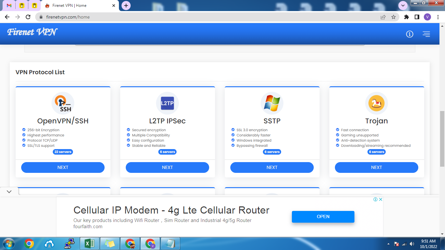Viewport: 445px width, 250px height.
Task: Click NEXT under OpenVPN/SSH
Action: [63, 167]
